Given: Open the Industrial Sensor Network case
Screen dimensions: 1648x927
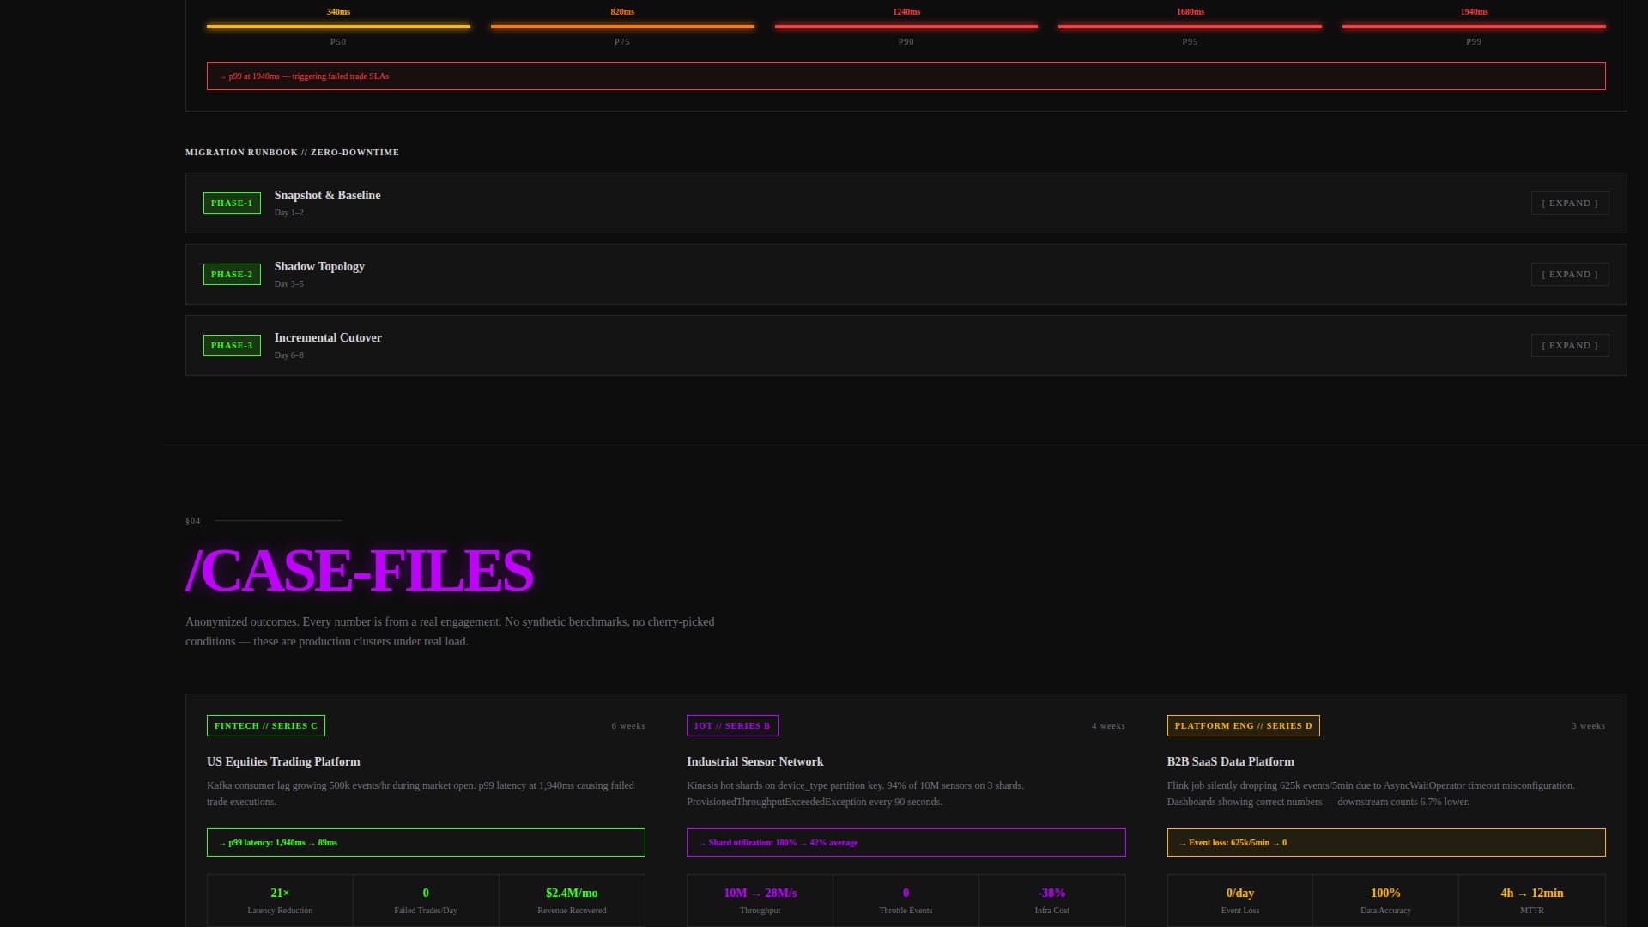Looking at the screenshot, I should pos(755,761).
